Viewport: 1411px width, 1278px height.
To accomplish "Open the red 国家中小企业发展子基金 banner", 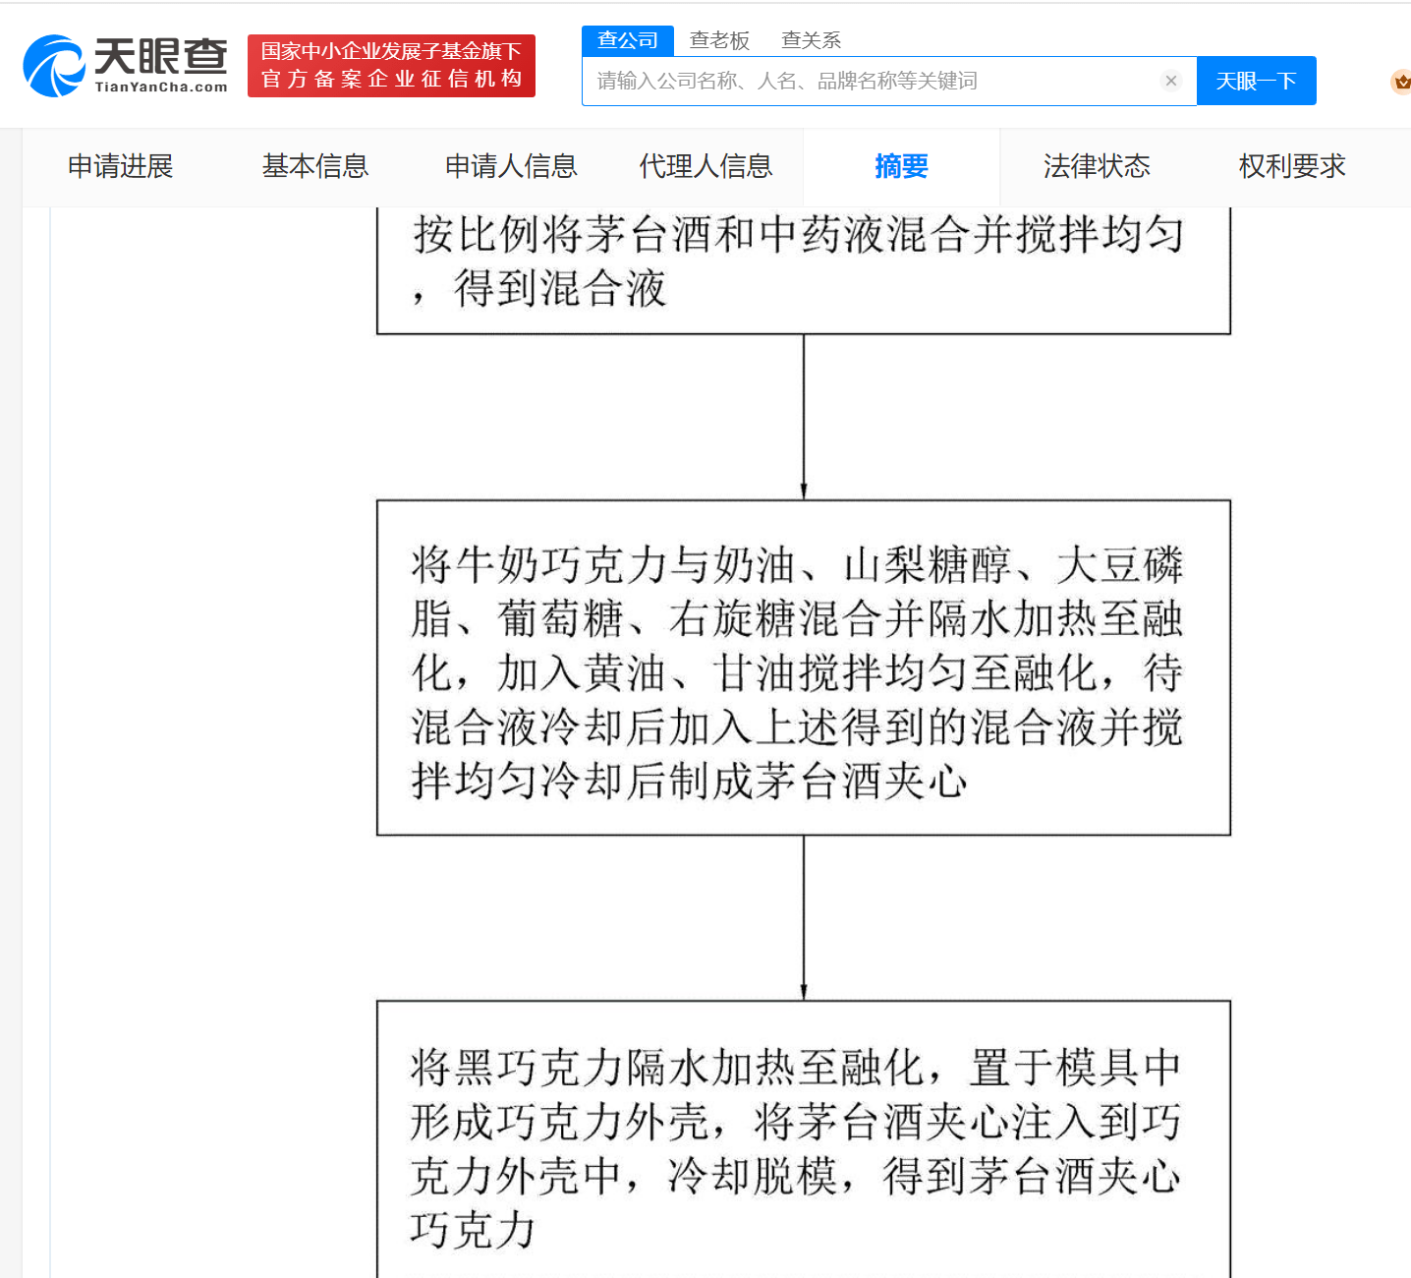I will [391, 66].
